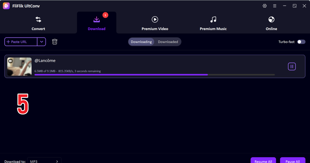Click the @Lancôme video thumbnail

(19, 67)
